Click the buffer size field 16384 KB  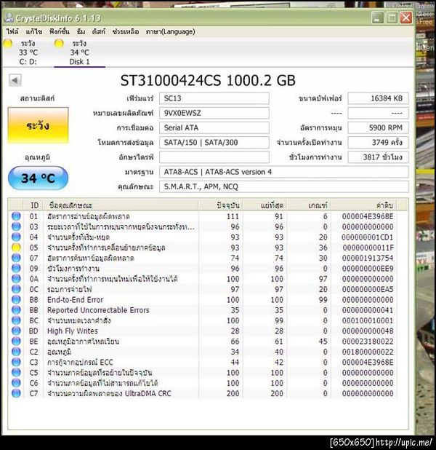point(378,98)
